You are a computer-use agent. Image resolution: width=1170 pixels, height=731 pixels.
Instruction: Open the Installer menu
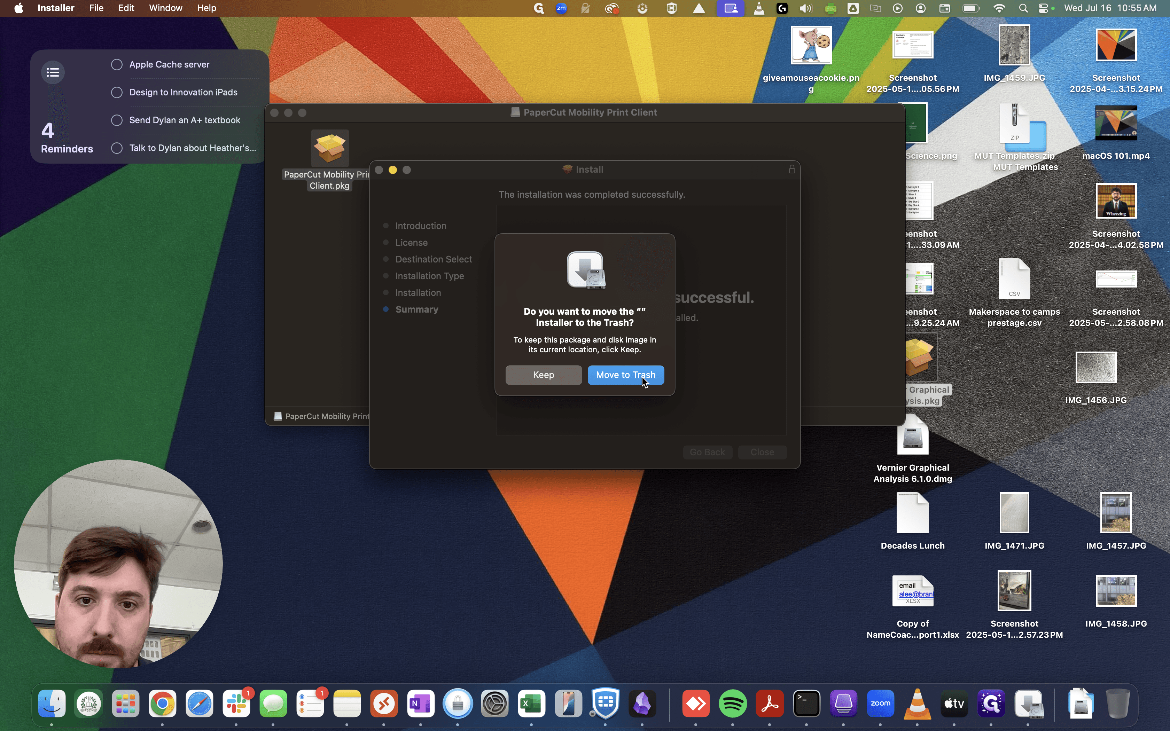[56, 8]
